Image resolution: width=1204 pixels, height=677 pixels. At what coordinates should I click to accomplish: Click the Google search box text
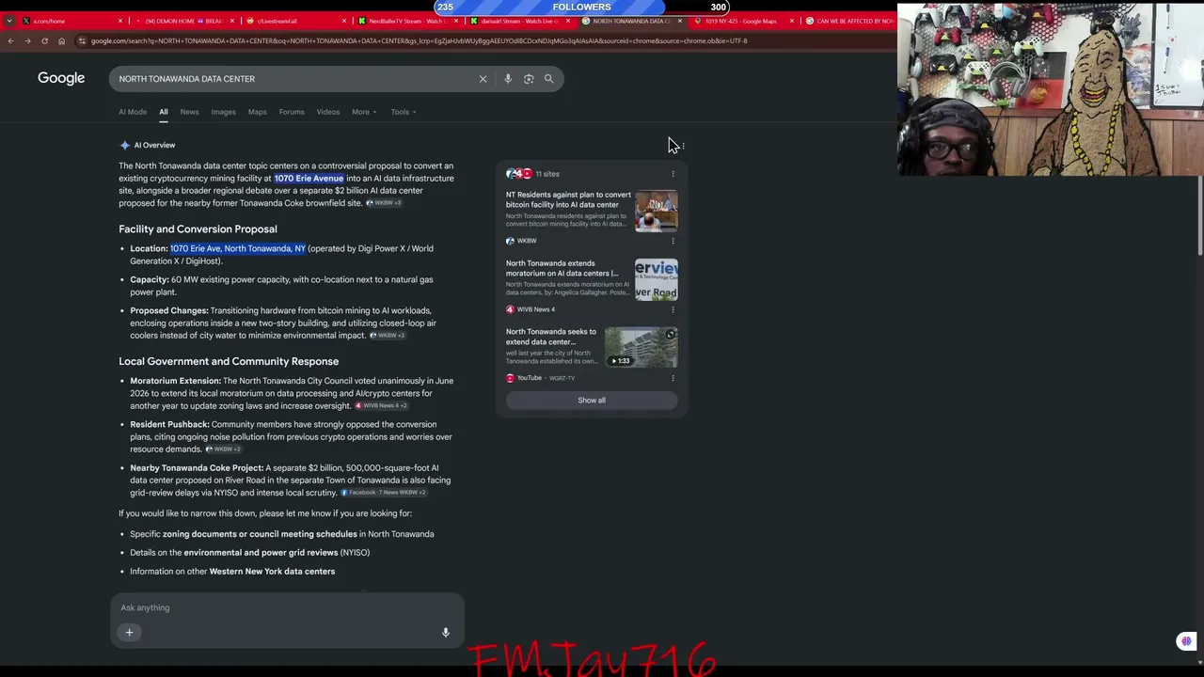pyautogui.click(x=187, y=79)
